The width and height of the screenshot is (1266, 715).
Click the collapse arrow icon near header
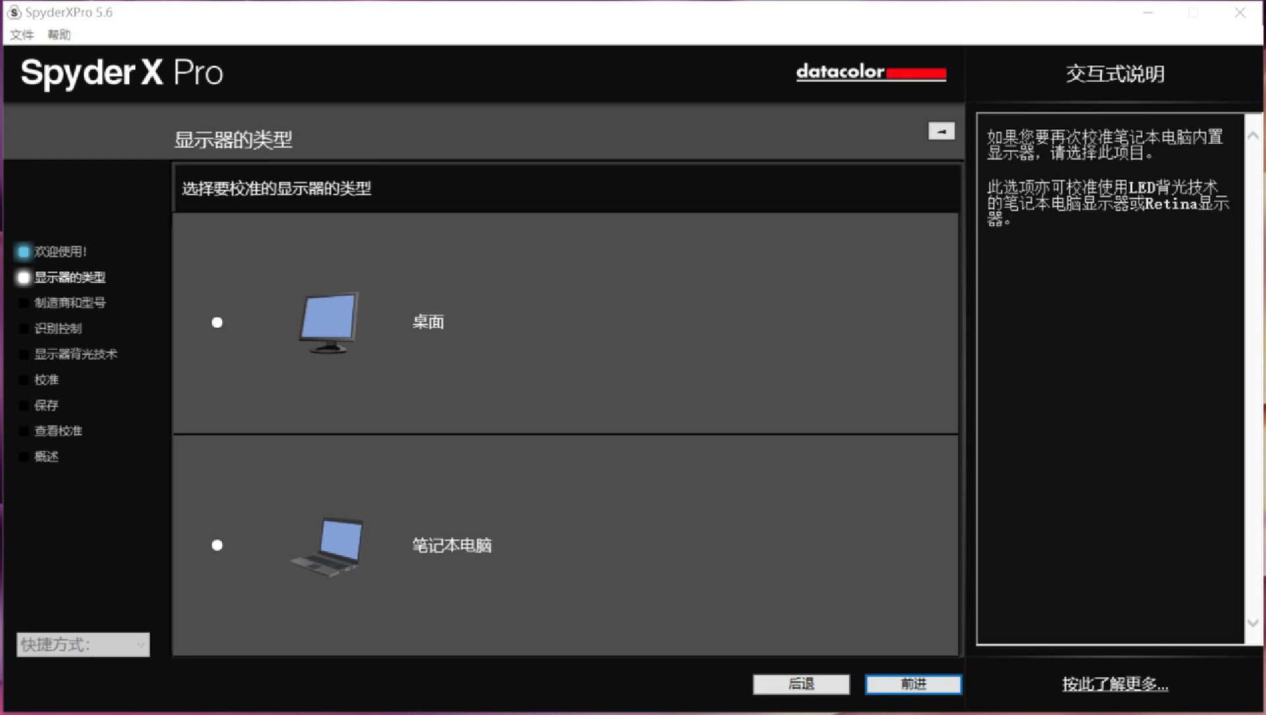(941, 131)
